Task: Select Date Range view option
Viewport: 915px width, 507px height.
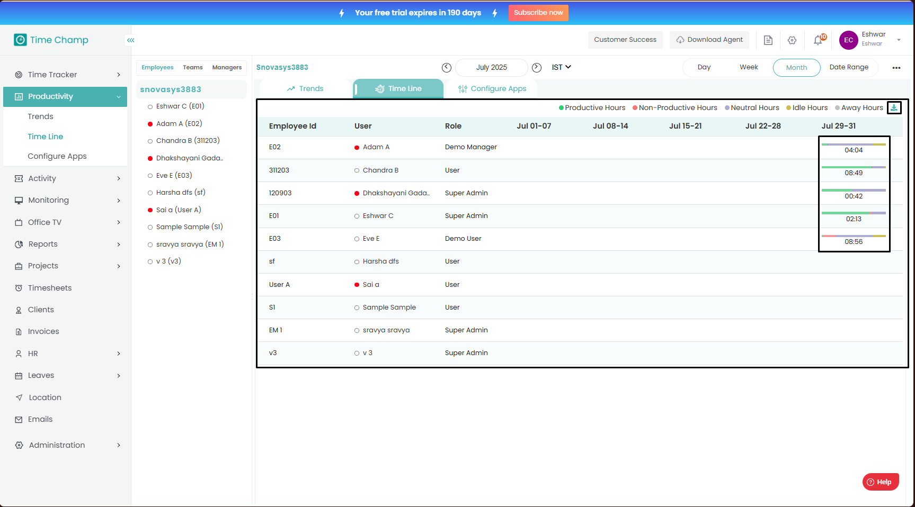Action: click(848, 67)
